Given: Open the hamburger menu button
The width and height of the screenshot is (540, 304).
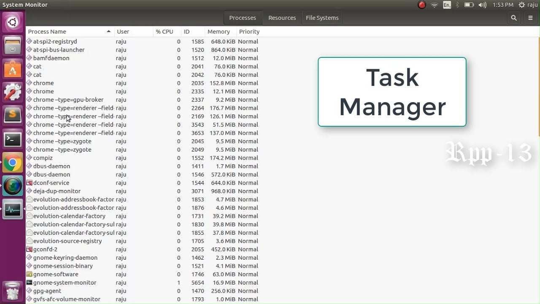Looking at the screenshot, I should point(531,18).
